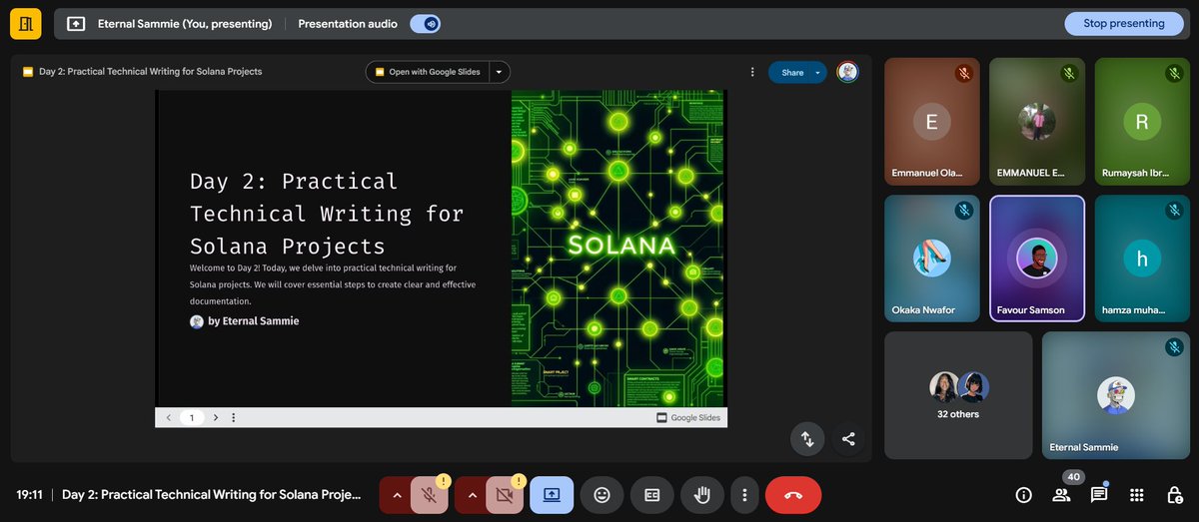Open host controls lock icon
Screen dimensions: 1199x522
pos(1175,495)
